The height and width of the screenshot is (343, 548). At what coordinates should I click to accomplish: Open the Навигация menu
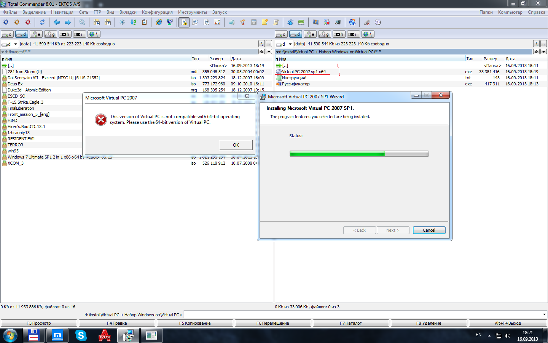pyautogui.click(x=62, y=12)
